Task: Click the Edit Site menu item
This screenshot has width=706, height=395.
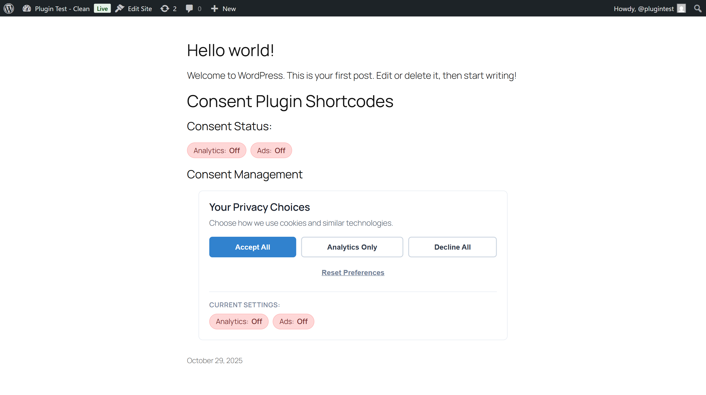Action: (x=140, y=9)
